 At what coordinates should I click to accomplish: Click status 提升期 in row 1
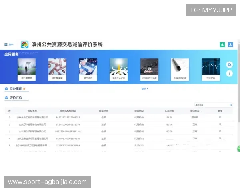(x=195, y=118)
